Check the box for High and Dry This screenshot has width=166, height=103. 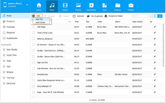pos(33,63)
